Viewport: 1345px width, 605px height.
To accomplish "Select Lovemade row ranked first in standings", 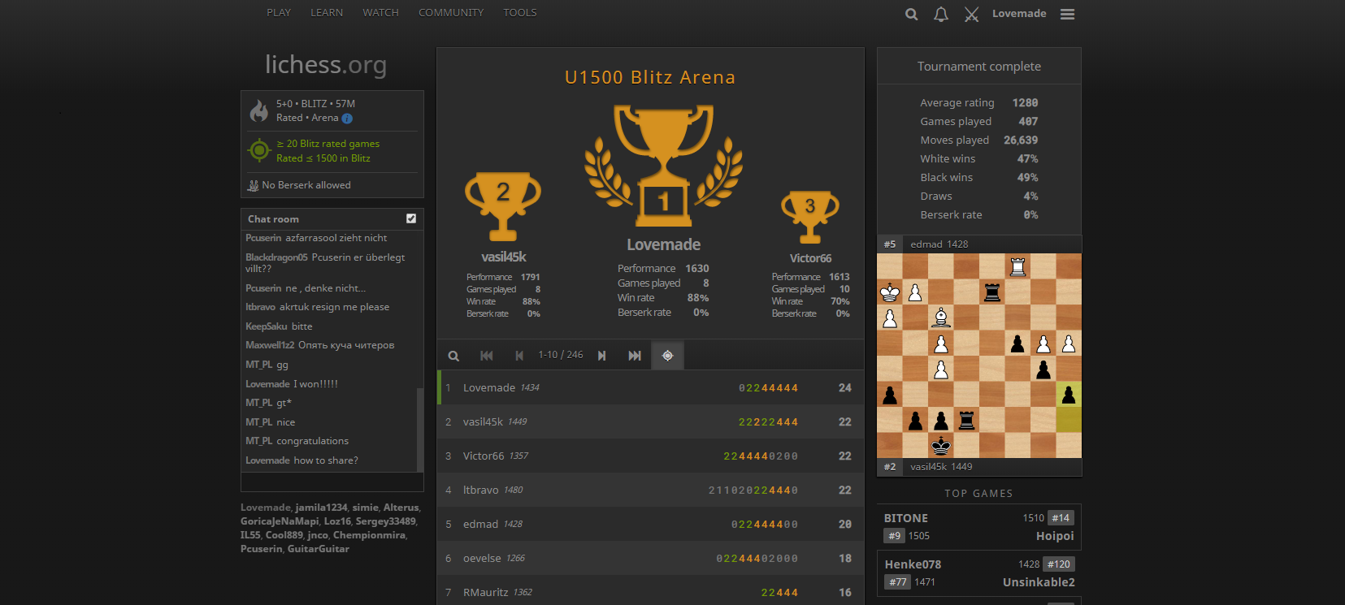I will [650, 387].
